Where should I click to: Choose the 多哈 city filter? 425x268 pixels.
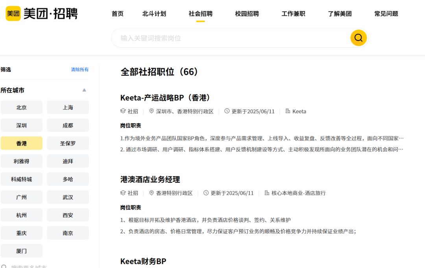68,179
